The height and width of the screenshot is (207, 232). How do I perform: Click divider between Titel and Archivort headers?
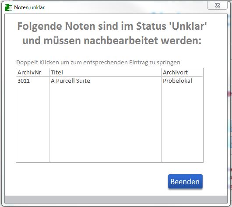(161, 72)
